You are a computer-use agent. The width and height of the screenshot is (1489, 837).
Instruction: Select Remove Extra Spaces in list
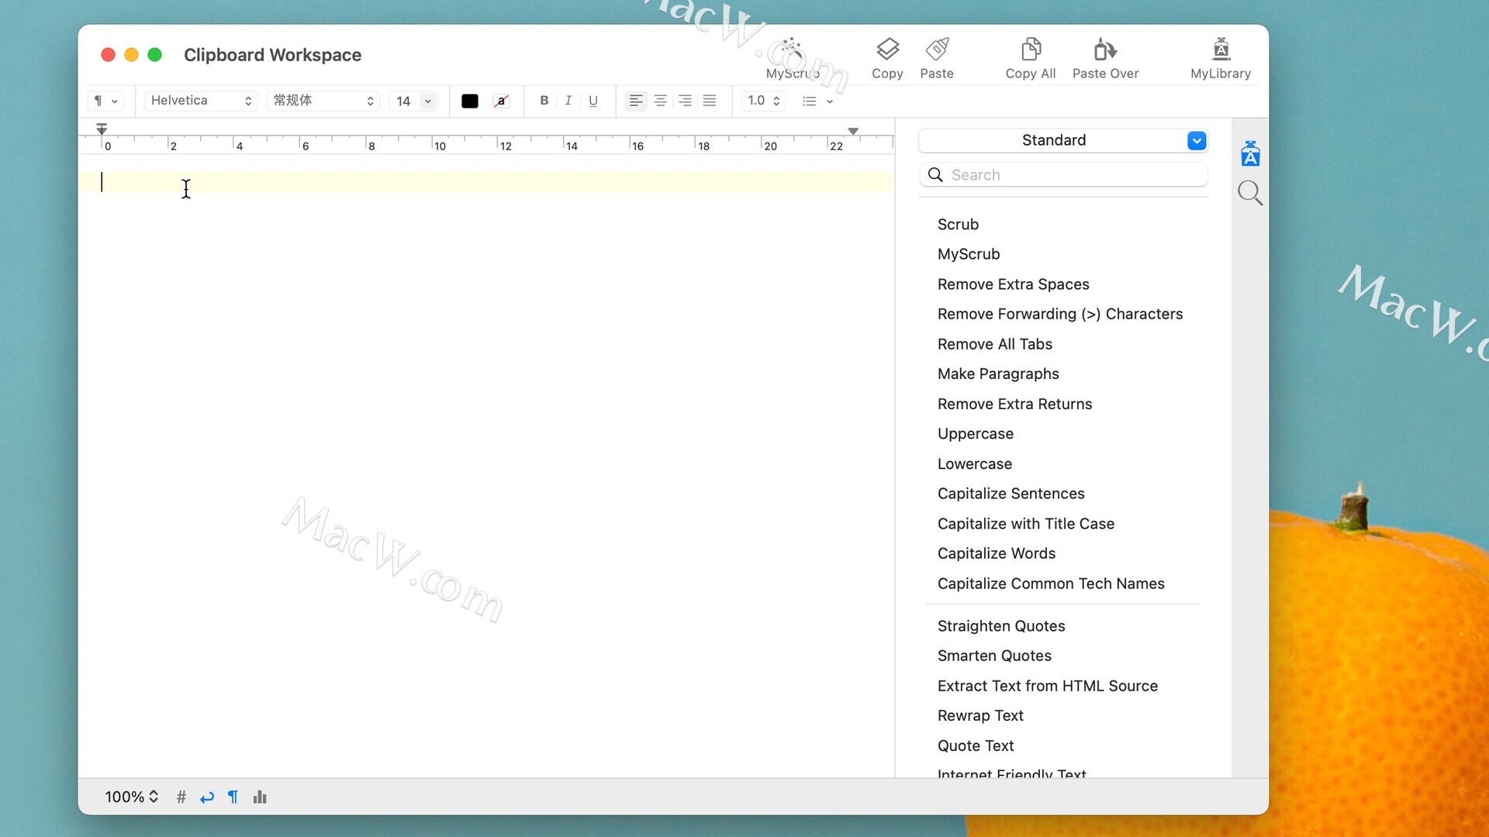click(1013, 284)
